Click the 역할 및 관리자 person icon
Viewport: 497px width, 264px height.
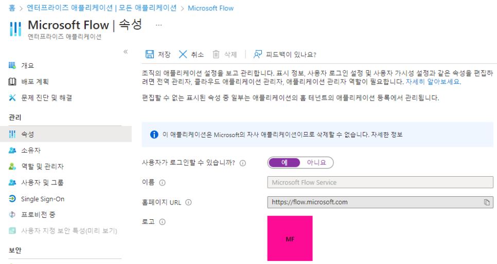(12, 166)
